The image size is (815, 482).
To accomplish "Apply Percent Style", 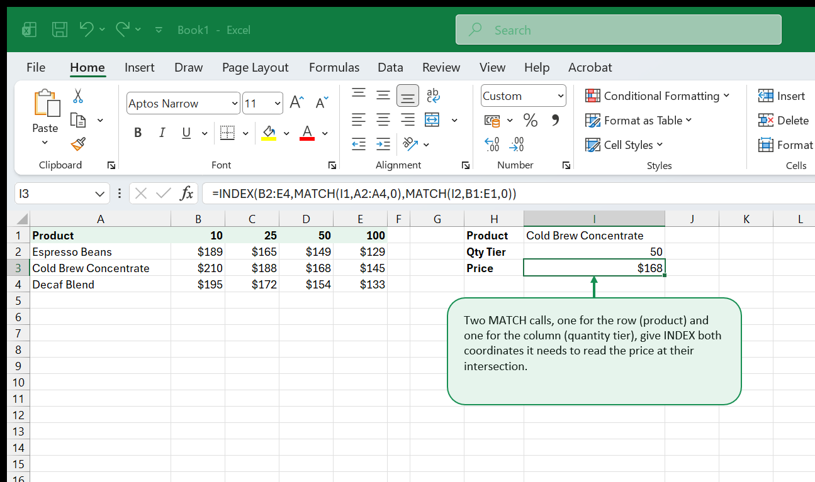I will pos(531,120).
